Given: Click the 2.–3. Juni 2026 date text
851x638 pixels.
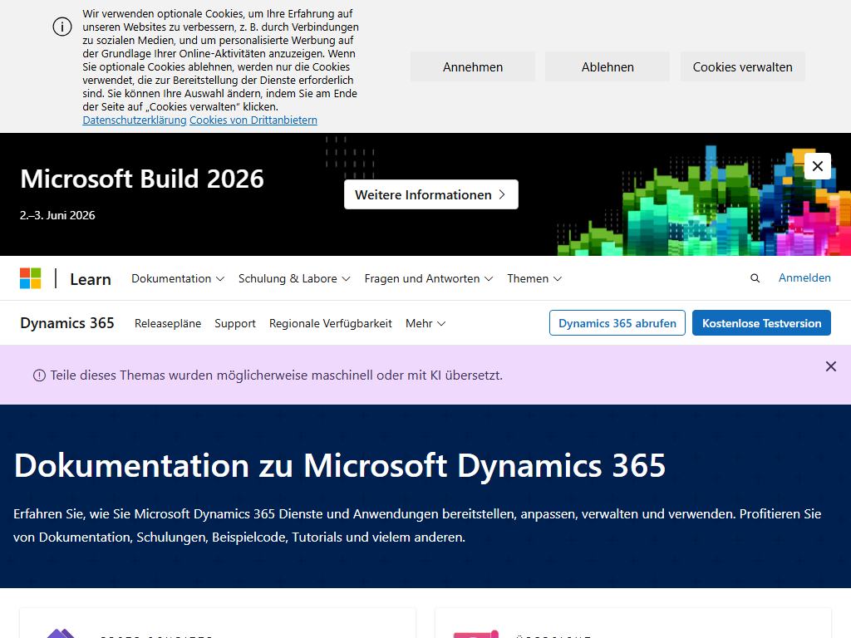Looking at the screenshot, I should click(x=57, y=215).
